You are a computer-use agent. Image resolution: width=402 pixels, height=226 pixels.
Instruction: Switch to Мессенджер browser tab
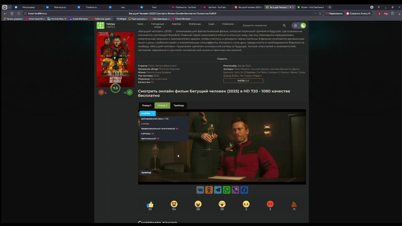pos(28,7)
